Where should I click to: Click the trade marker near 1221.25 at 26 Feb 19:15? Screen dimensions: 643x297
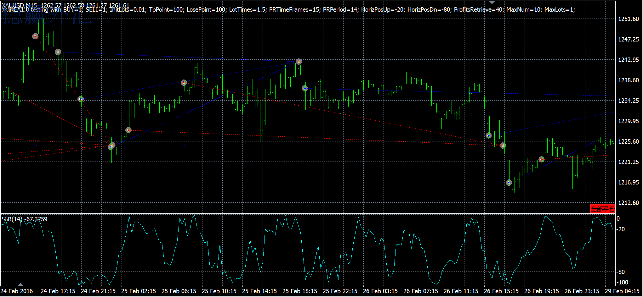click(542, 159)
